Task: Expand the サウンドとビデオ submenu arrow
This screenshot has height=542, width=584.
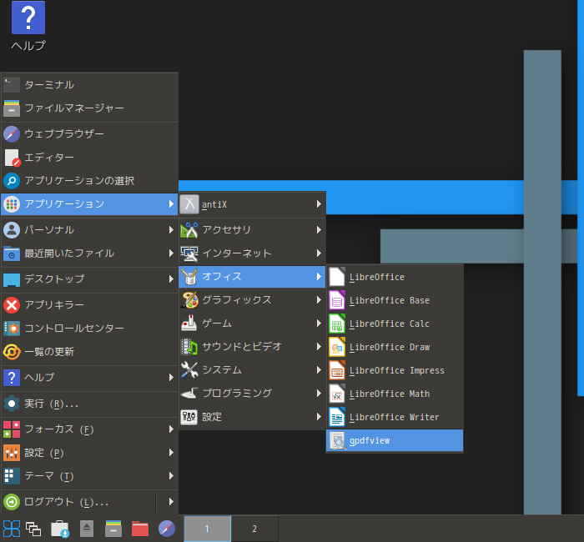Action: coord(319,347)
